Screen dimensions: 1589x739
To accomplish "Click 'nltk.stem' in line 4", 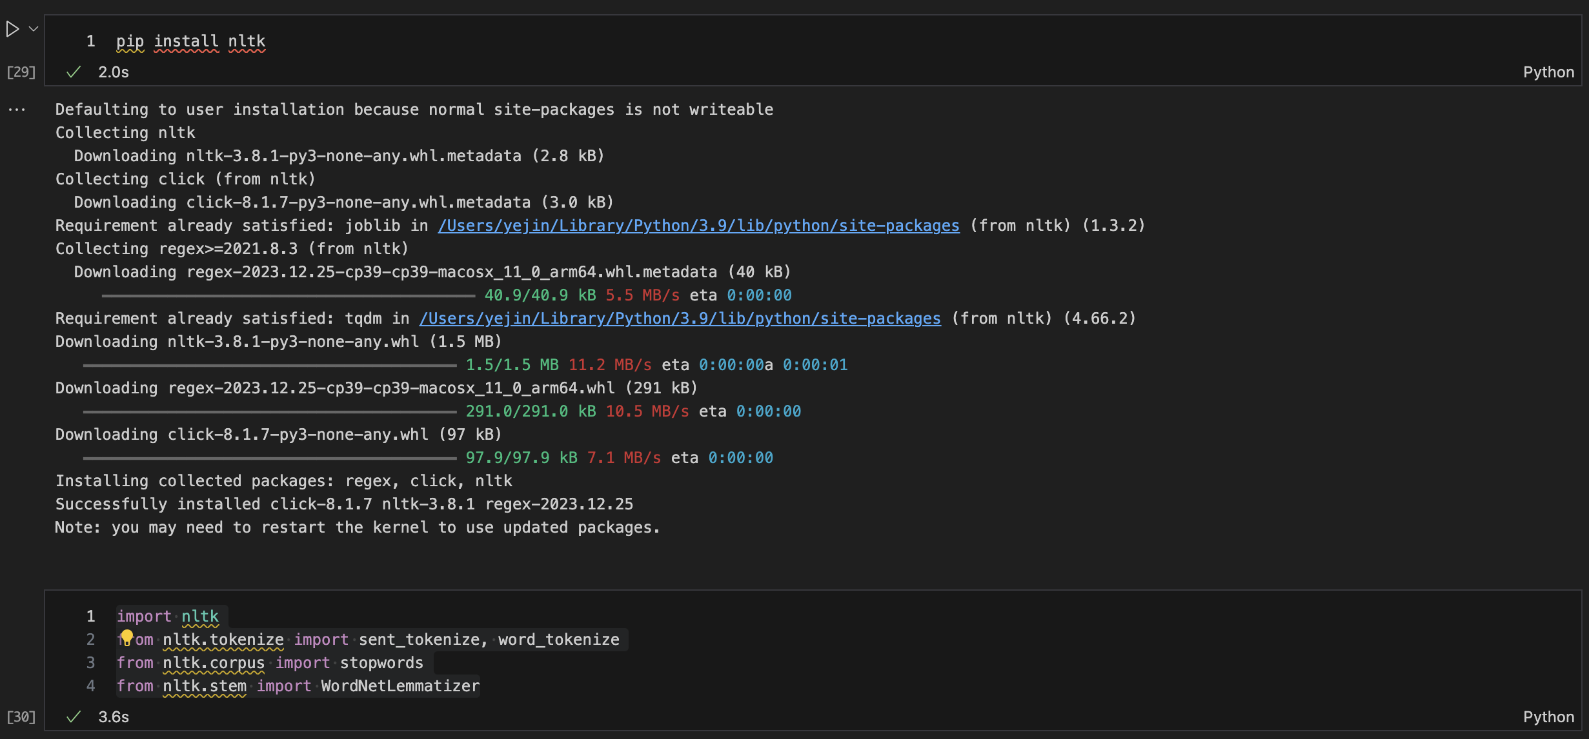I will pyautogui.click(x=205, y=686).
